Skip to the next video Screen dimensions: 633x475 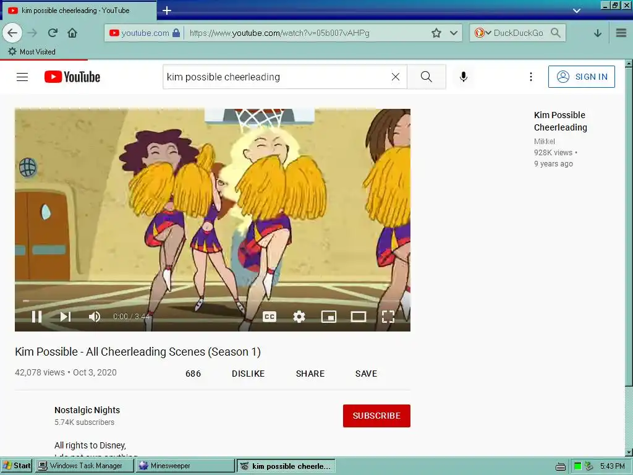pos(66,317)
